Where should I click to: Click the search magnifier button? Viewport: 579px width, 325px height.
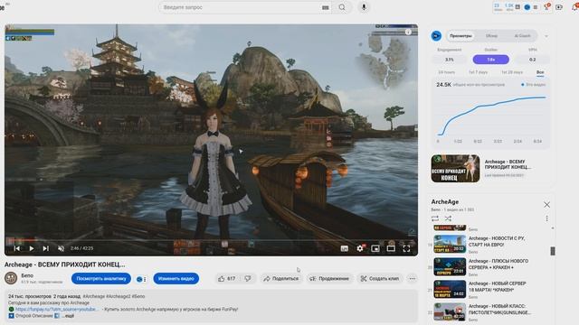tap(342, 7)
